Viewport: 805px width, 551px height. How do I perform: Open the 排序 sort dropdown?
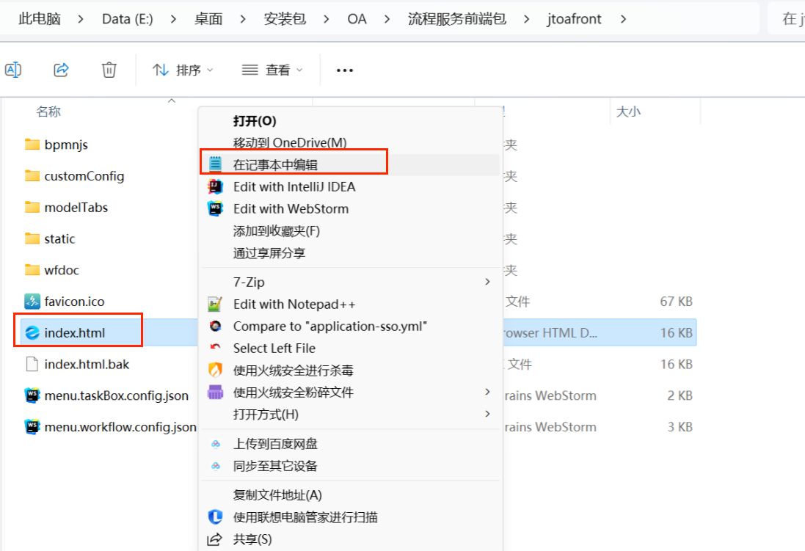click(x=183, y=70)
